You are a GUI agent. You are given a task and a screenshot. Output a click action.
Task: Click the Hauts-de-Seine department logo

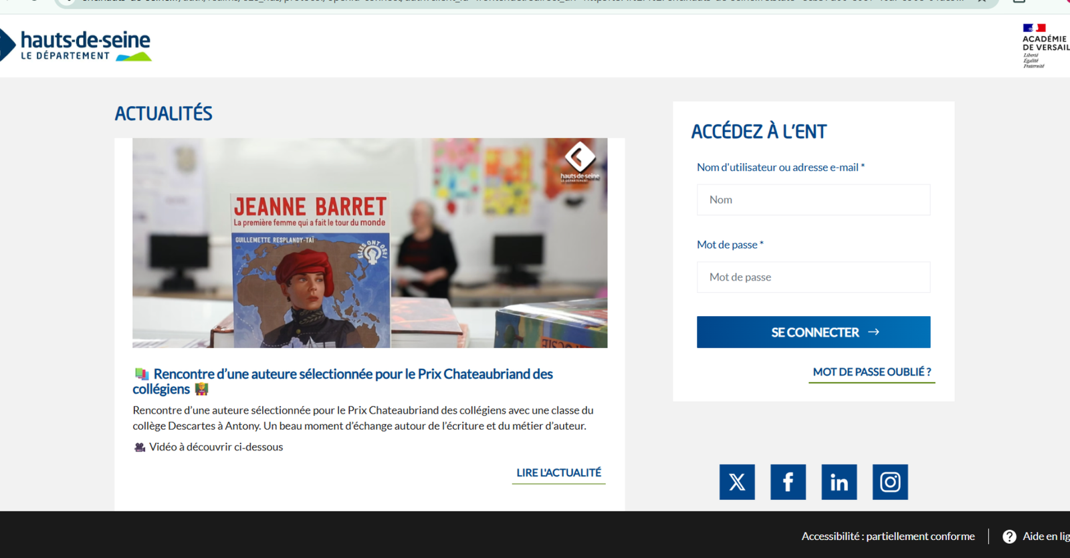pyautogui.click(x=76, y=45)
